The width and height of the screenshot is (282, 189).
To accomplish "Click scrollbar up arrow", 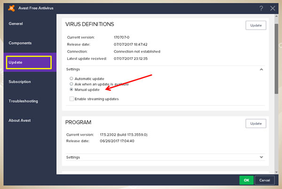I will pos(276,16).
